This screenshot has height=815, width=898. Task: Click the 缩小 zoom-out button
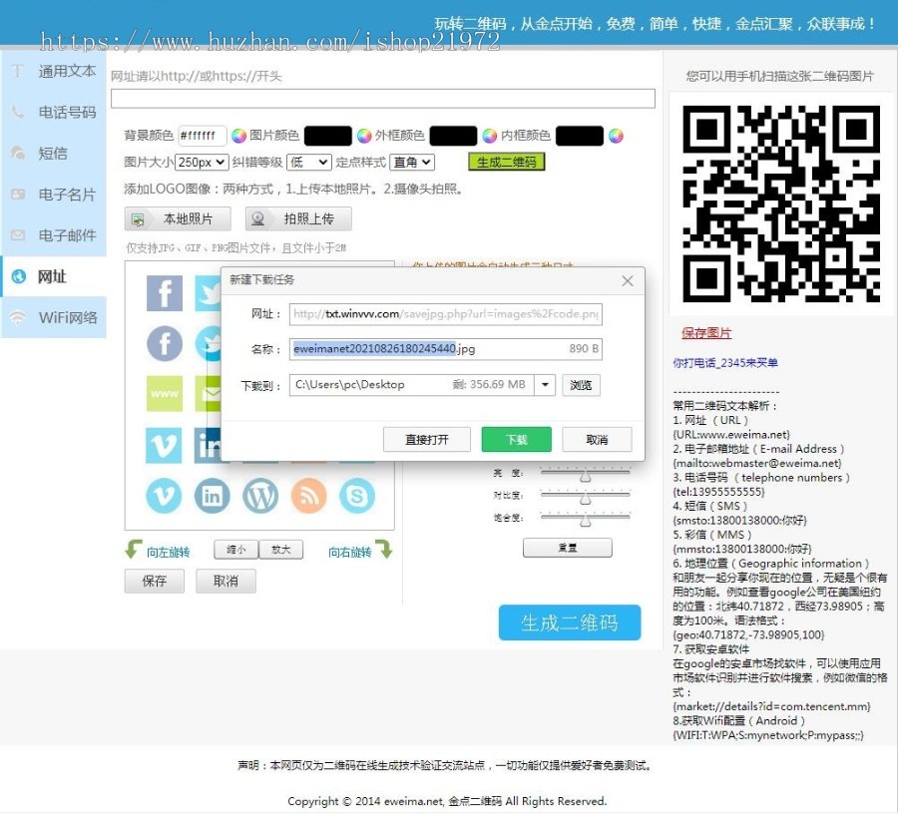[235, 550]
